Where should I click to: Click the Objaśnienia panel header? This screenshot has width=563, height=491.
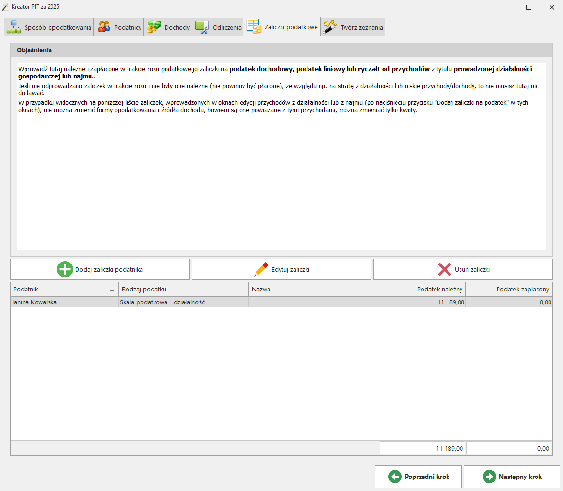(281, 50)
